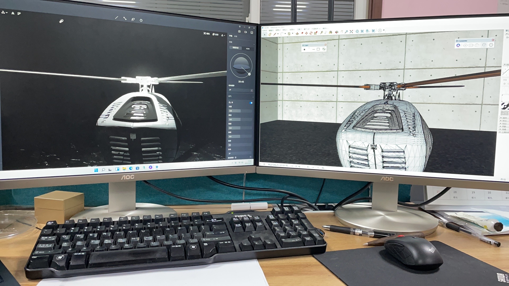Click the Zoom Extents tool

(351, 32)
